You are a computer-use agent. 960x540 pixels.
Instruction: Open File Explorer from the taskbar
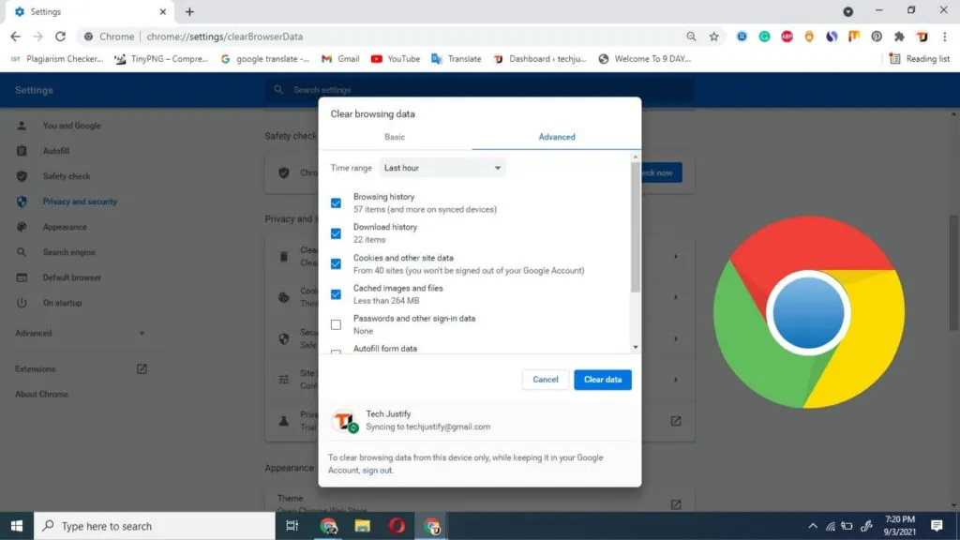363,526
